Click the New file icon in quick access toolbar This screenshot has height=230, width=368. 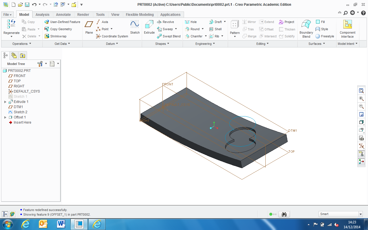point(14,5)
